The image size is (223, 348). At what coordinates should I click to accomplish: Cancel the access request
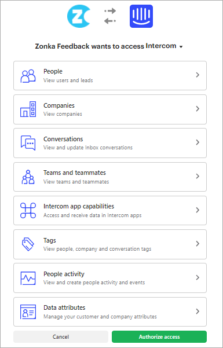click(x=61, y=336)
